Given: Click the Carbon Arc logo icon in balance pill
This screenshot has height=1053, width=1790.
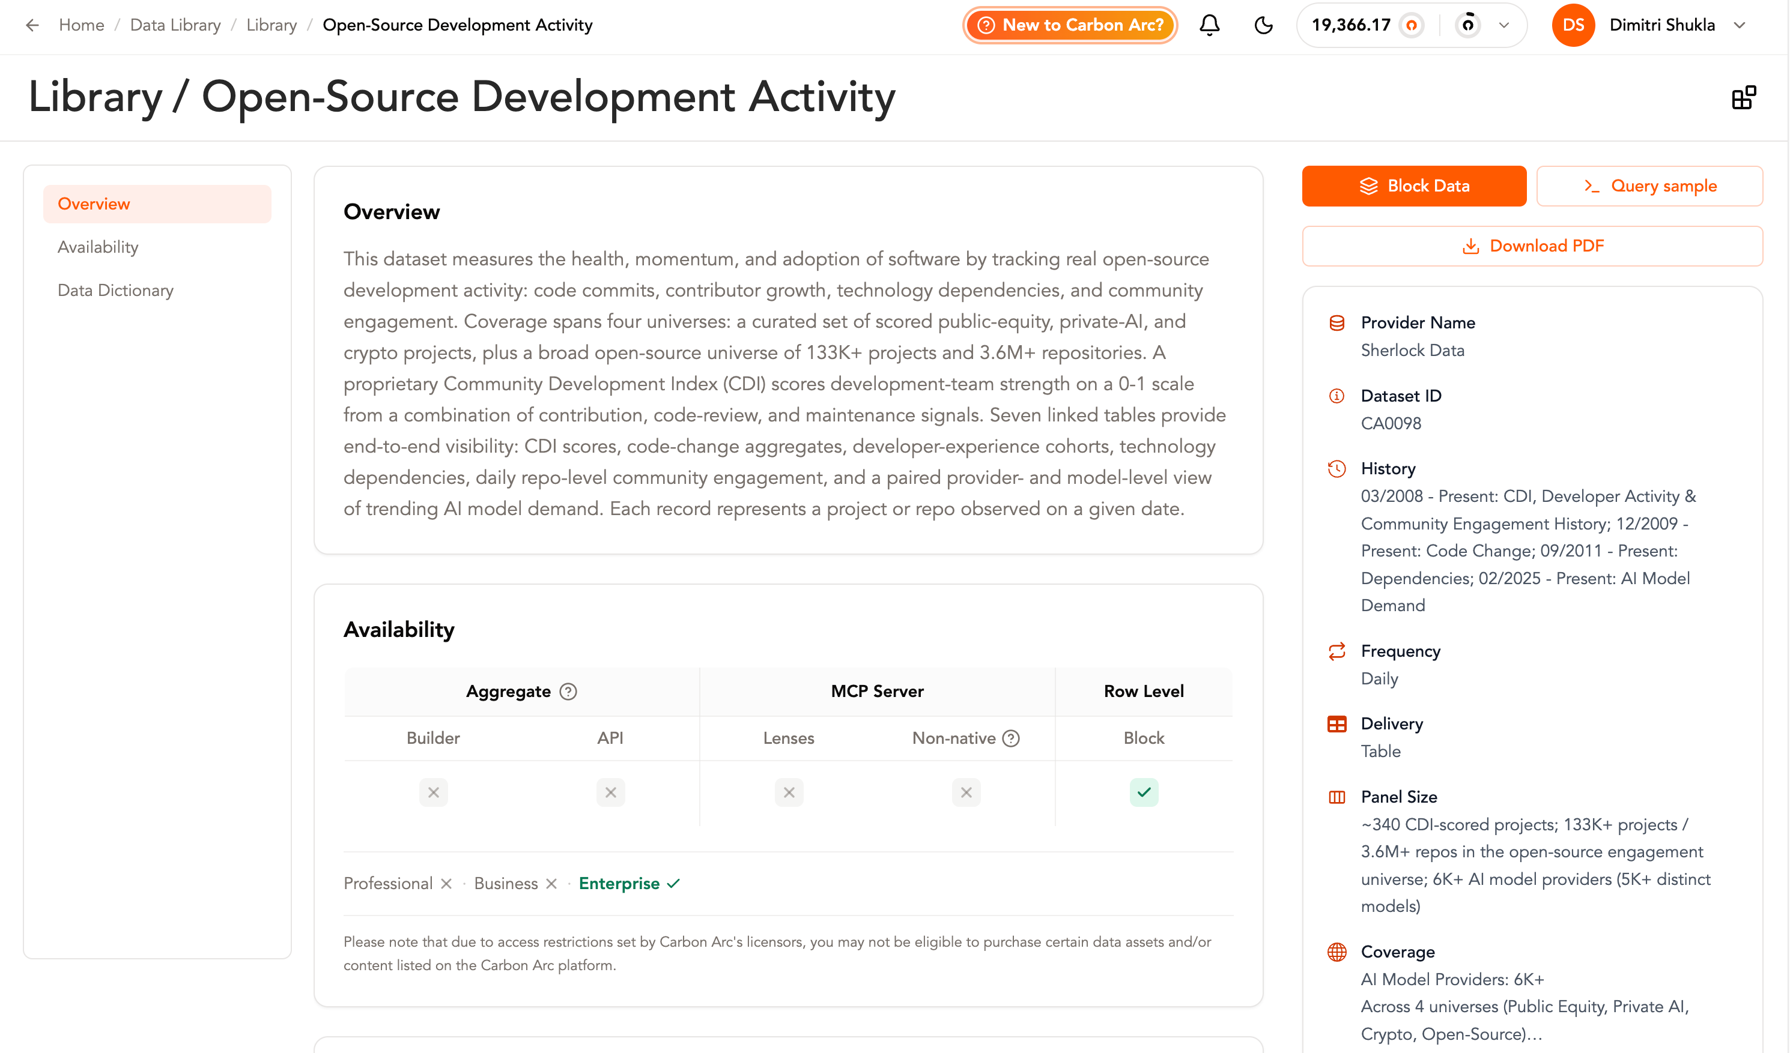Looking at the screenshot, I should pos(1467,26).
